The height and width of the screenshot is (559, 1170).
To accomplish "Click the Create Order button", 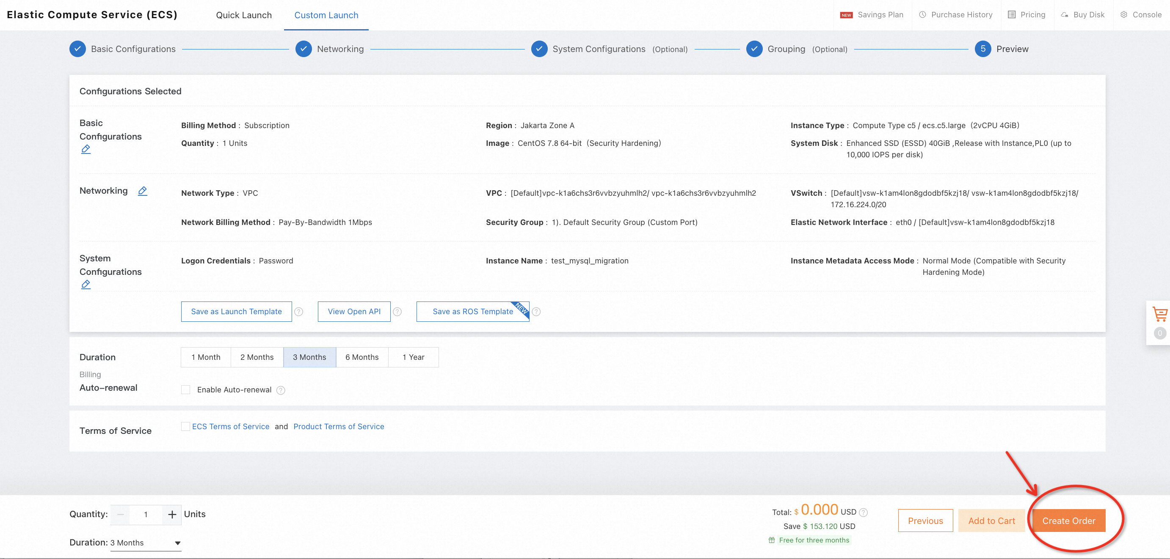I will click(1069, 521).
